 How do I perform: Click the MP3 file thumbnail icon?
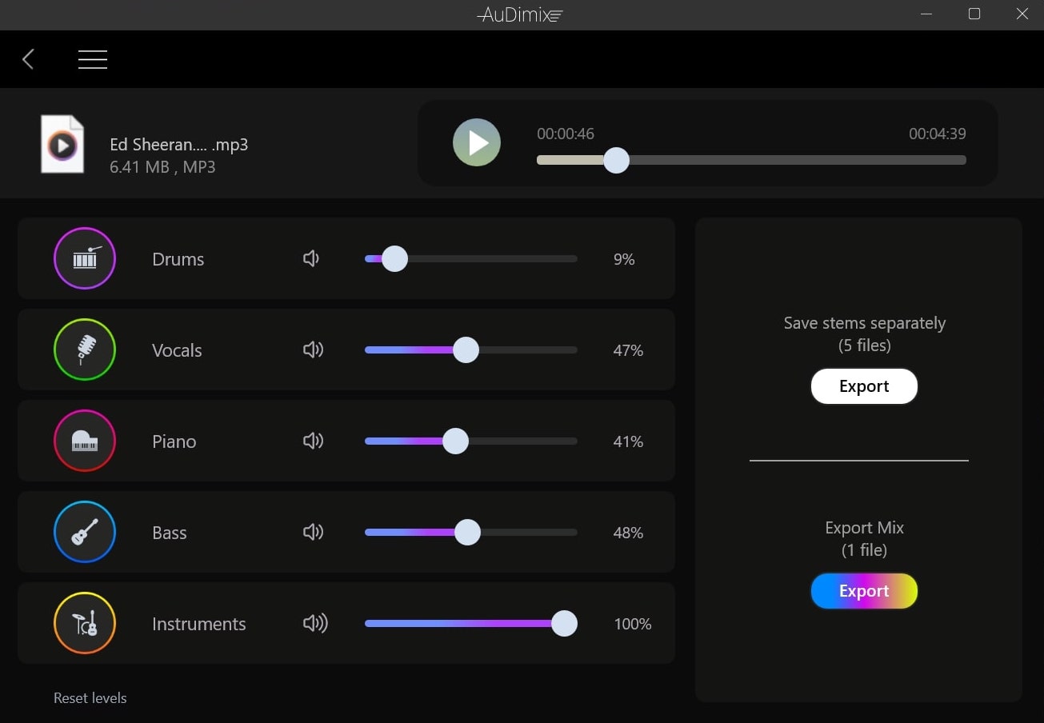pyautogui.click(x=62, y=145)
